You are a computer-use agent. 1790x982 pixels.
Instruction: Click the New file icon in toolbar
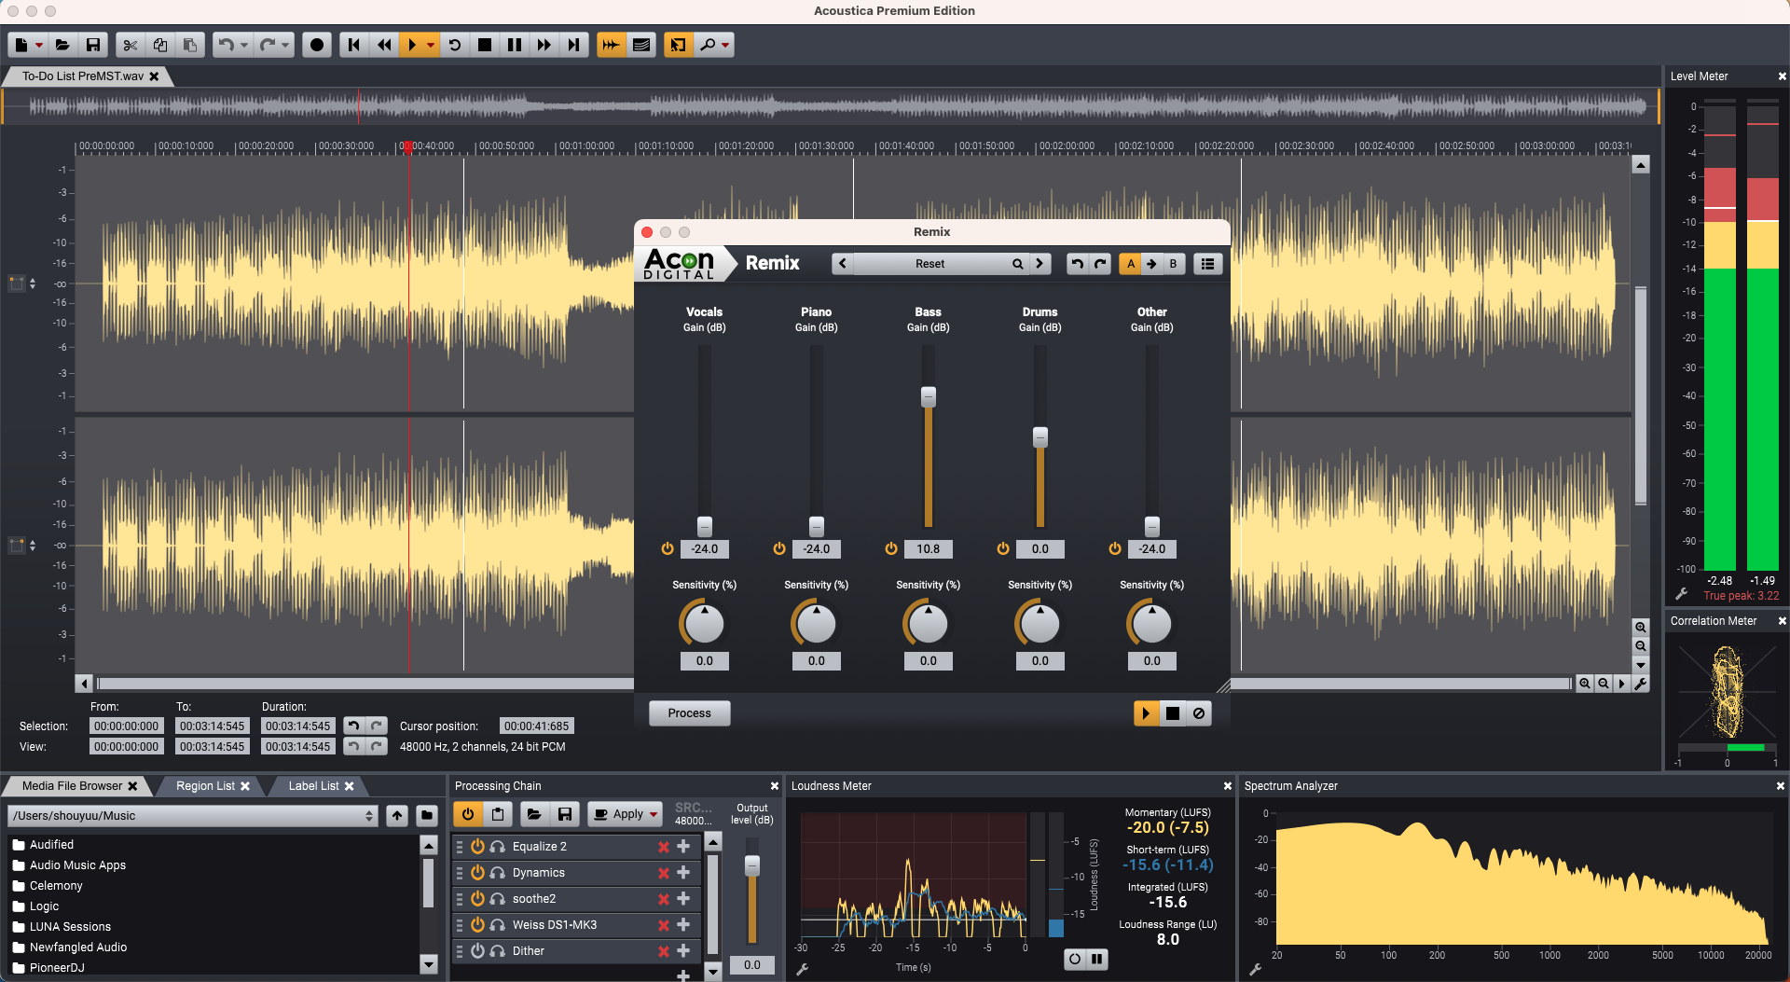pos(21,45)
